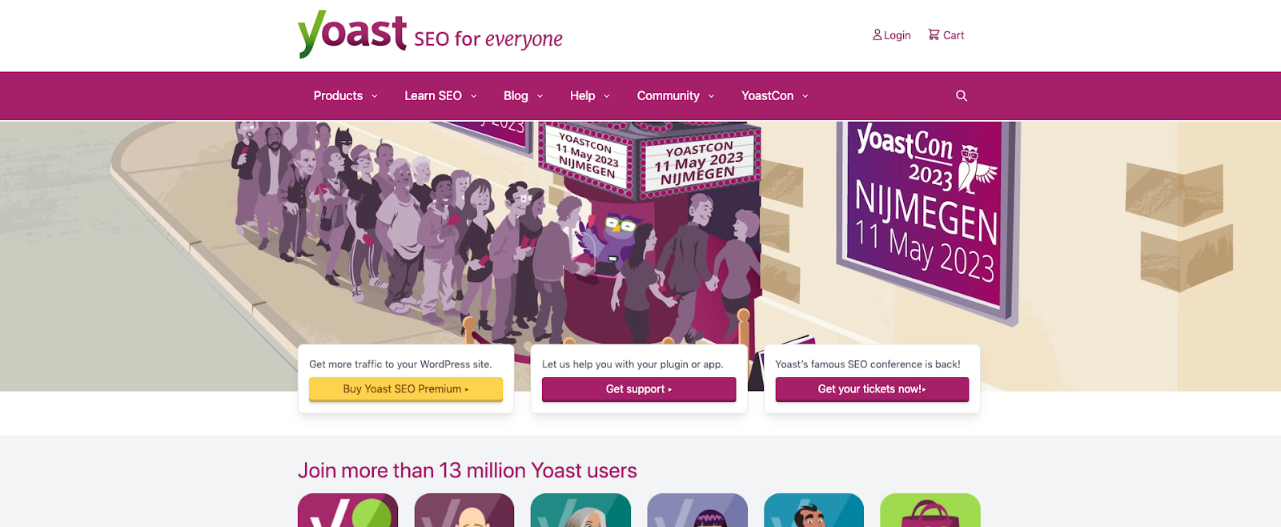This screenshot has height=527, width=1281.
Task: Expand the Learn SEO dropdown chevron
Action: [474, 96]
